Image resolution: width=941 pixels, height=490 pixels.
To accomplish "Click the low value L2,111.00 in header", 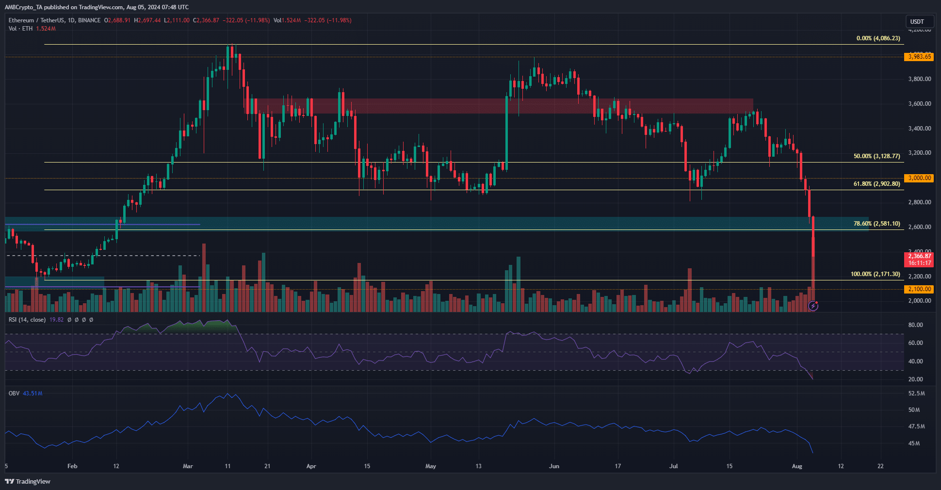I will click(x=177, y=20).
